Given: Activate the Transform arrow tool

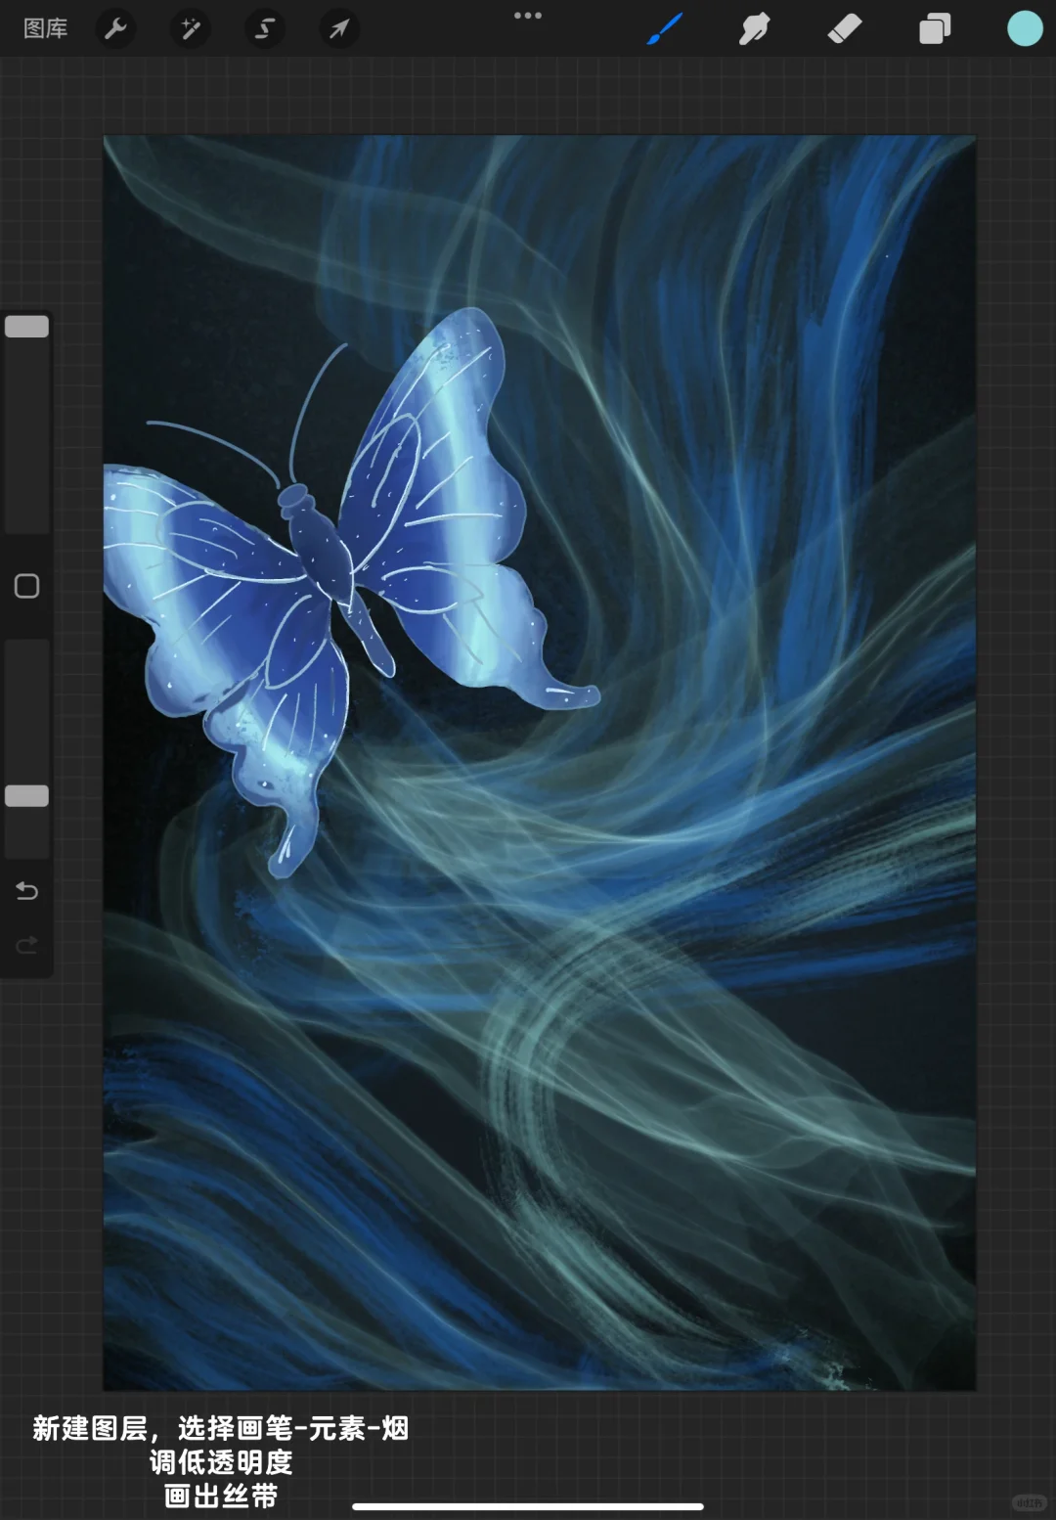Looking at the screenshot, I should click(338, 28).
